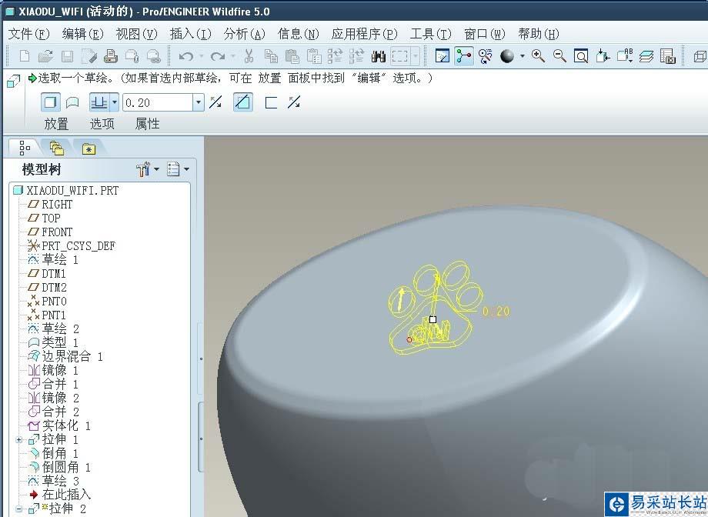This screenshot has height=517, width=708.
Task: Click the blind depth option button
Action: pyautogui.click(x=99, y=102)
